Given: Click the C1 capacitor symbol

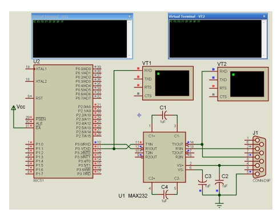Looking at the screenshot, I should (164, 115).
